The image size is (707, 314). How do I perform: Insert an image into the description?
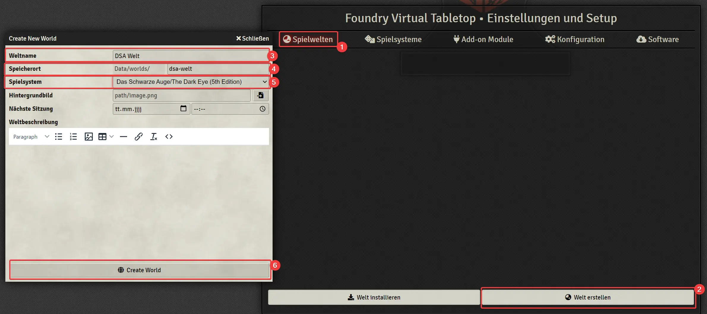(x=88, y=137)
